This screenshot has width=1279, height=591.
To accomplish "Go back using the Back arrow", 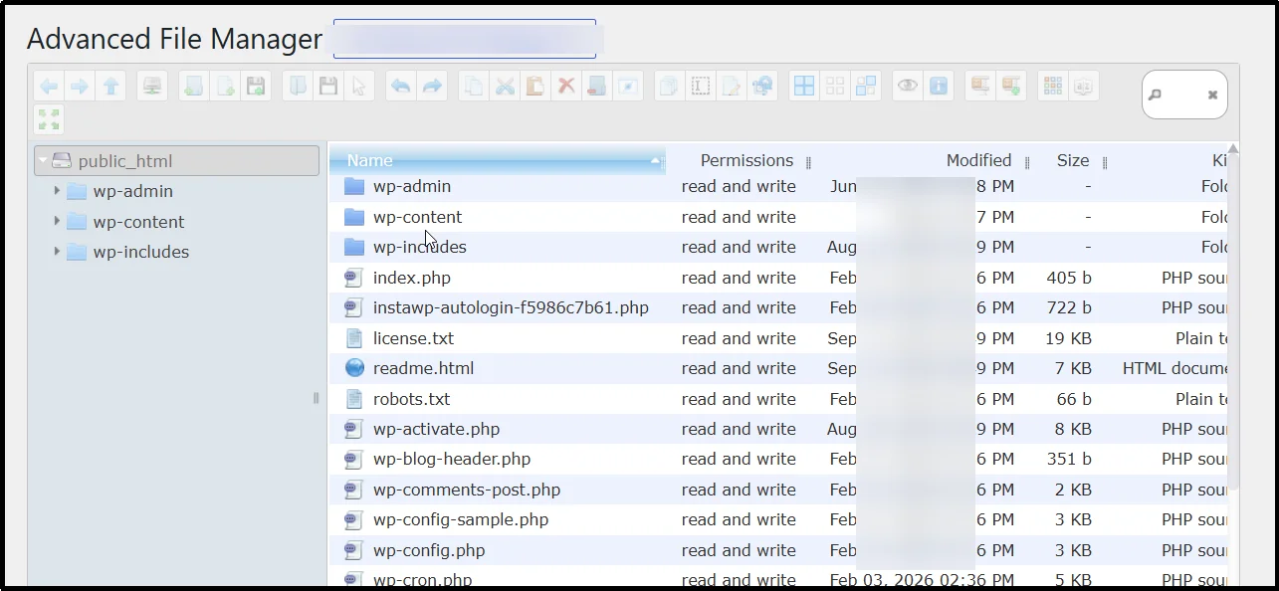I will coord(49,87).
